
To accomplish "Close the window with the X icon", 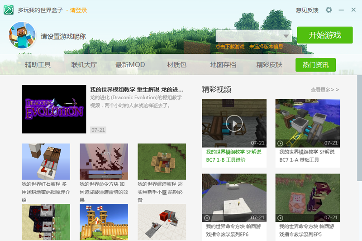I will (353, 10).
